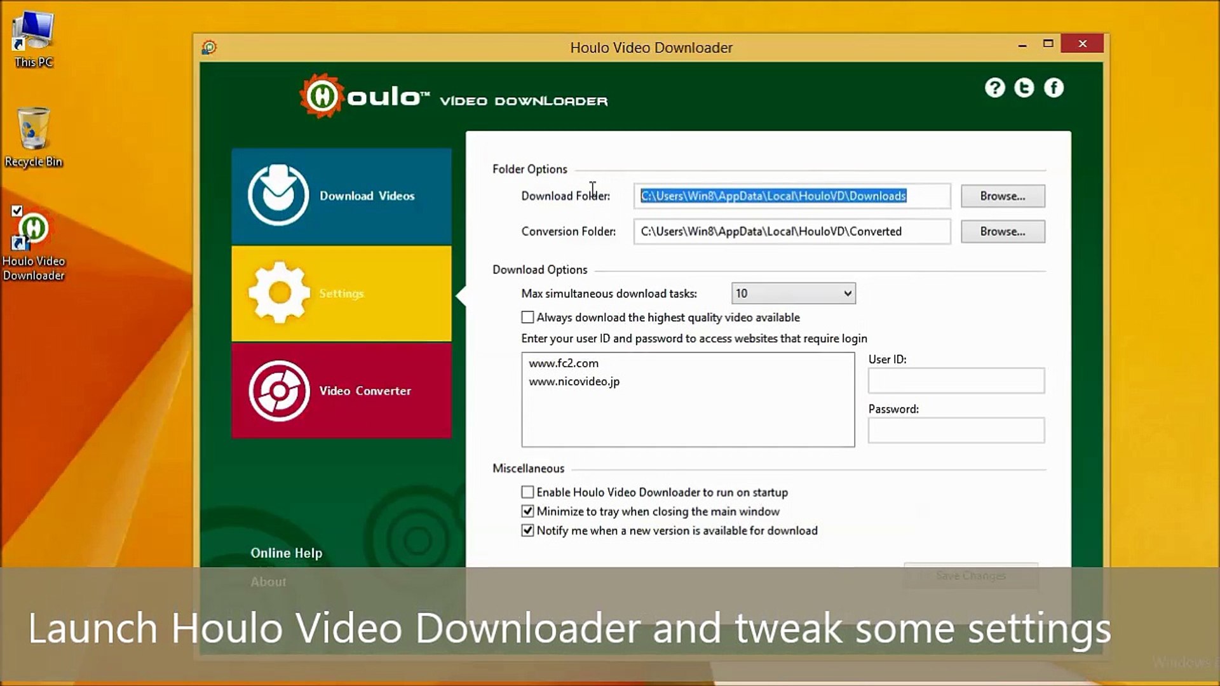The height and width of the screenshot is (686, 1220).
Task: Open the About section
Action: tap(268, 581)
